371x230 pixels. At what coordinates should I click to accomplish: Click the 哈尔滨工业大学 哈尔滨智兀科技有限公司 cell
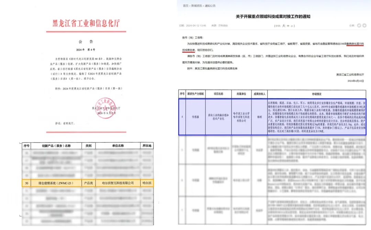[241, 117]
